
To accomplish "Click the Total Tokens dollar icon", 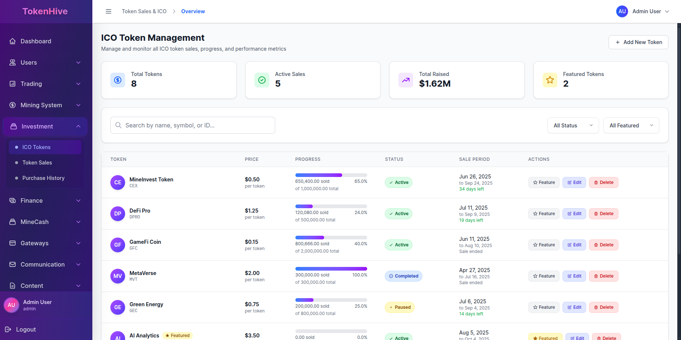I will coord(118,80).
